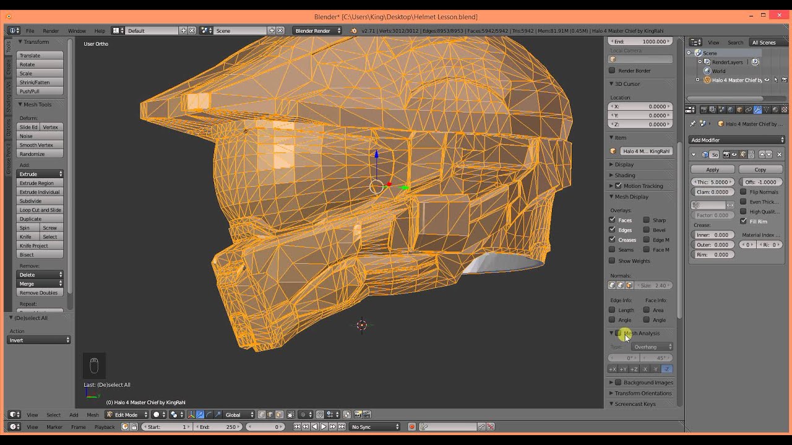Play the animation forward

[x=323, y=427]
